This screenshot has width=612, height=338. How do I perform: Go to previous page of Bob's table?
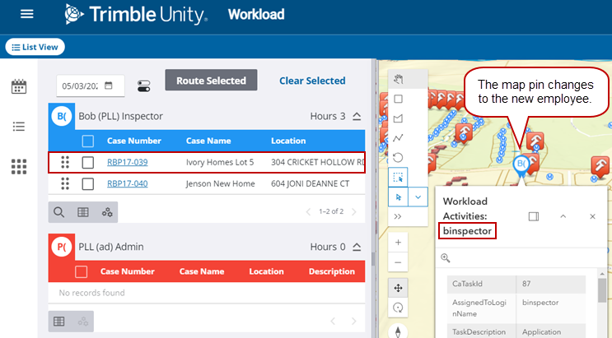click(308, 211)
